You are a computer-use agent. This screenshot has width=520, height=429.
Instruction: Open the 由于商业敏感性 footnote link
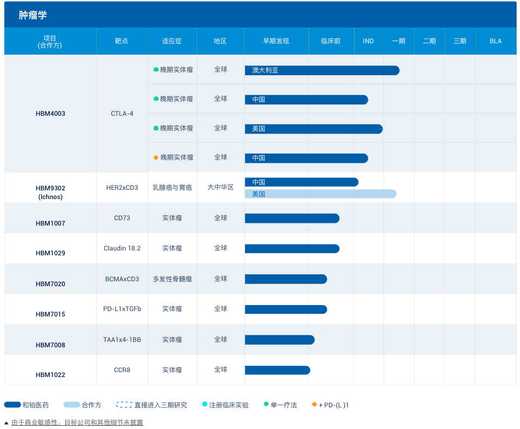tap(77, 423)
